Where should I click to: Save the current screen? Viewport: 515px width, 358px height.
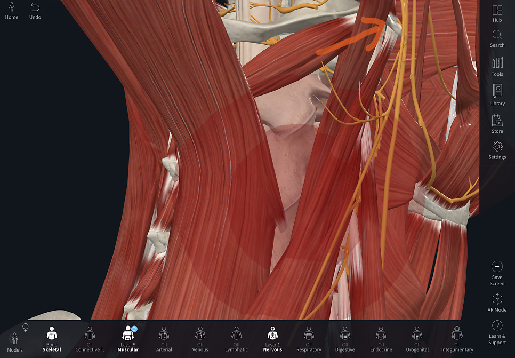tap(497, 274)
